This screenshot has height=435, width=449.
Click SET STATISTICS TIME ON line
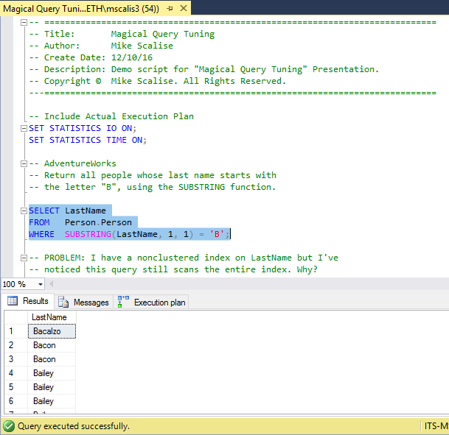tap(88, 140)
